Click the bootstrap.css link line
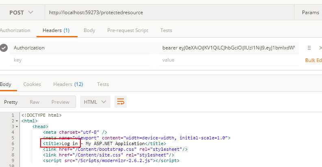Image resolution: width=322 pixels, height=167 pixels. [x=115, y=149]
